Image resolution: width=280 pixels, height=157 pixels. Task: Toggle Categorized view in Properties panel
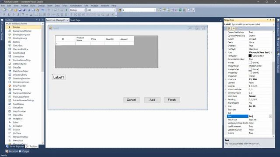point(226,28)
